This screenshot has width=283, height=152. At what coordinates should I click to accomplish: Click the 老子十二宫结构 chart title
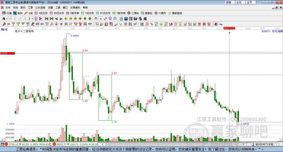tap(24, 31)
